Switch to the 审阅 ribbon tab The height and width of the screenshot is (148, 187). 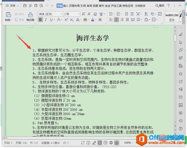coord(89,6)
